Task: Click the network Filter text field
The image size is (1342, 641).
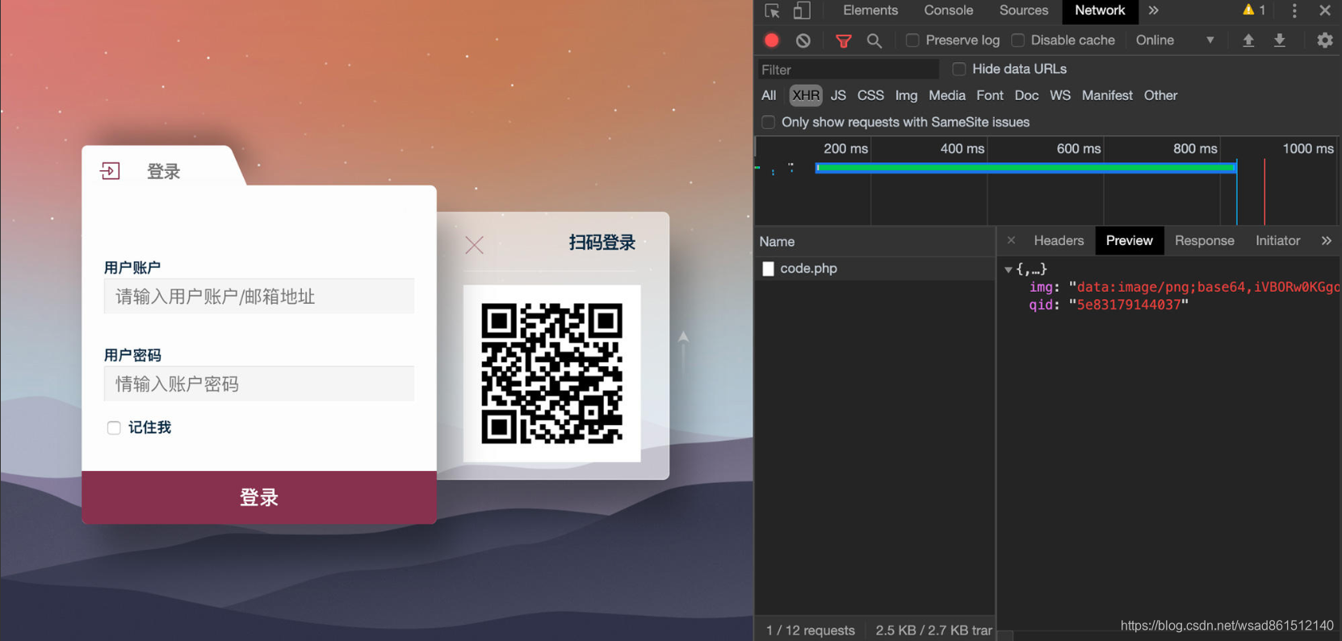Action: point(848,69)
